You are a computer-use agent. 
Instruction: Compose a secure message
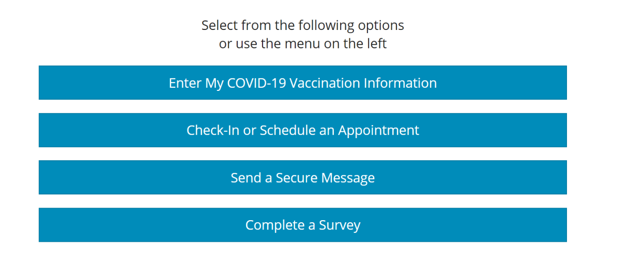click(x=302, y=178)
